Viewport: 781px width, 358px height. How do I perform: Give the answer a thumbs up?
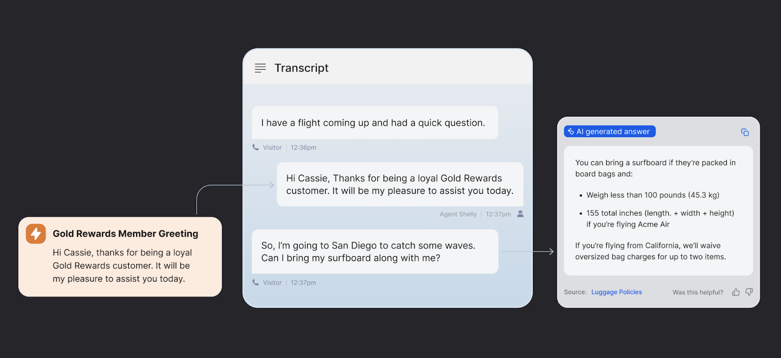[736, 292]
